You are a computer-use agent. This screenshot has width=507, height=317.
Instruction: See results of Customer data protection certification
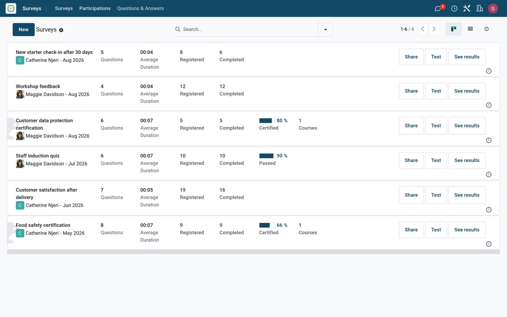(x=467, y=126)
